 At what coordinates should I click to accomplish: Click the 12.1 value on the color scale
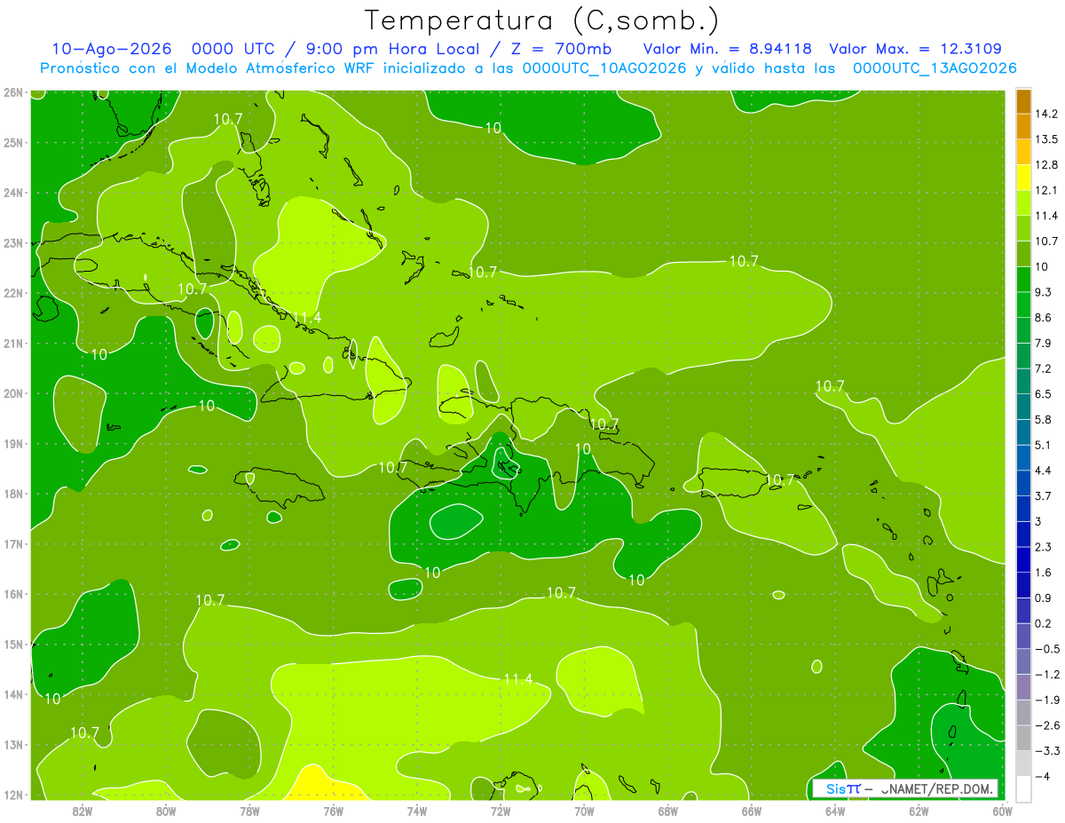(1046, 190)
